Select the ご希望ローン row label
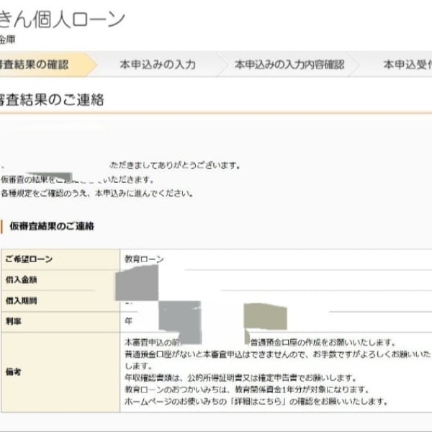 click(29, 259)
